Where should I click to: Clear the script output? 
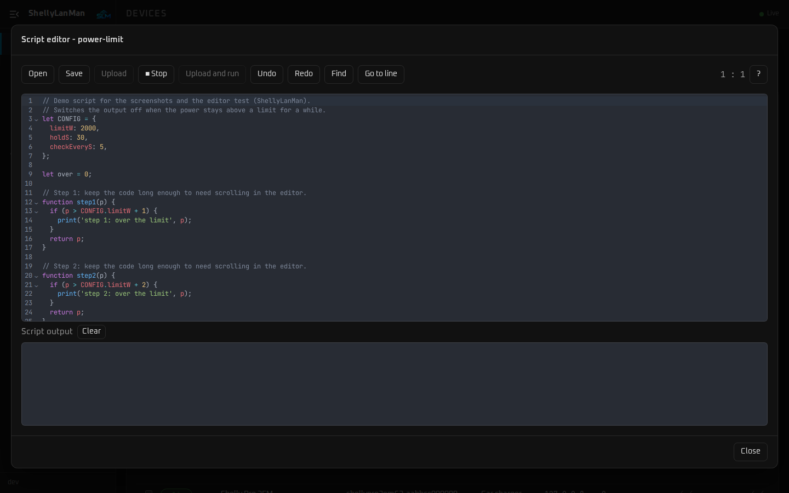point(92,331)
